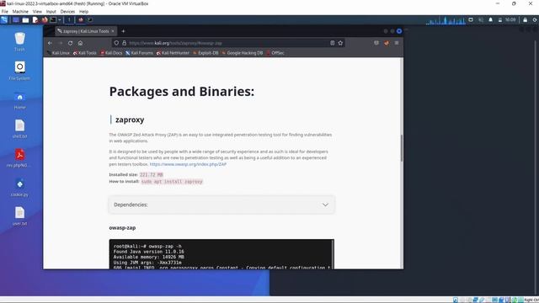The height and width of the screenshot is (303, 539).
Task: Click the kali.org URL address bar
Action: pyautogui.click(x=228, y=43)
